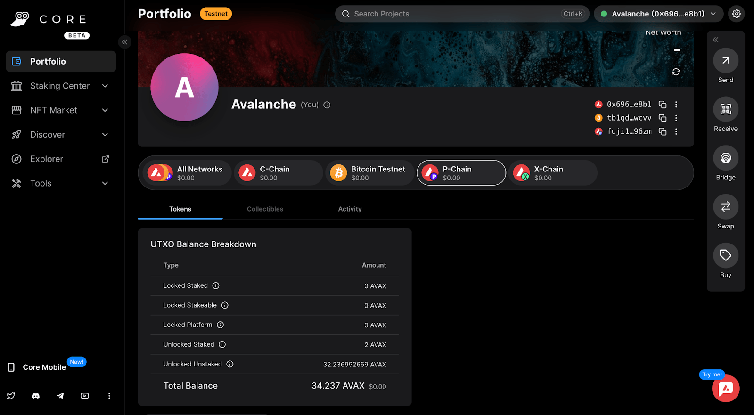Open the Core Mobile link

[x=44, y=367]
